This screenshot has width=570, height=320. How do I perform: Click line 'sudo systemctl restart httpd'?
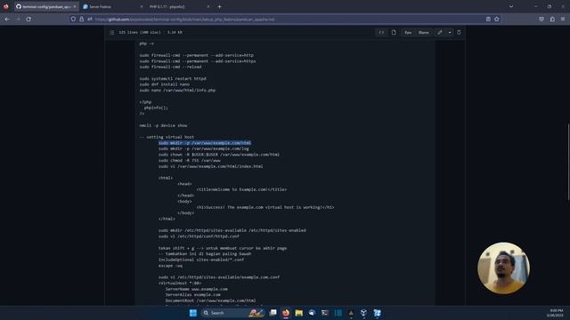[x=173, y=78]
